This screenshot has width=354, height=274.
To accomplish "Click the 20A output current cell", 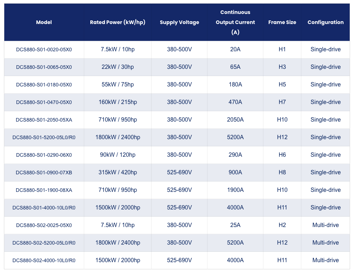I will click(x=235, y=49).
